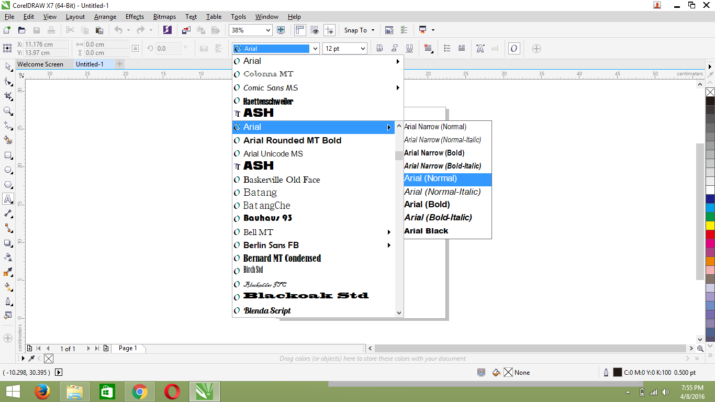Open the Arrange menu
Viewport: 715px width, 402px height.
105,17
